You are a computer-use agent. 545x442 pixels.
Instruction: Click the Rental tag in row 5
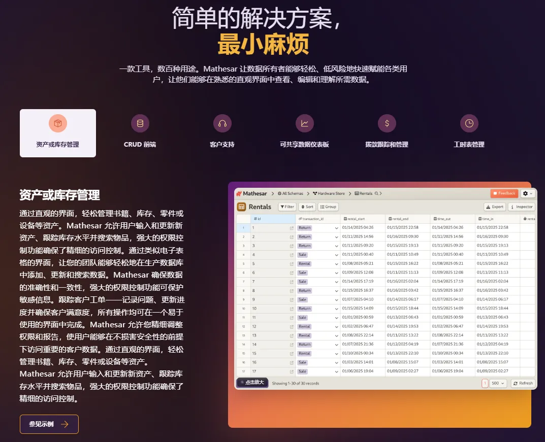click(x=304, y=263)
